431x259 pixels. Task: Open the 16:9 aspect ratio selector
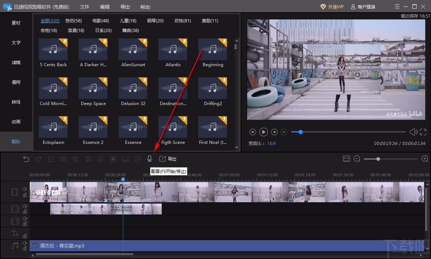[x=271, y=143]
